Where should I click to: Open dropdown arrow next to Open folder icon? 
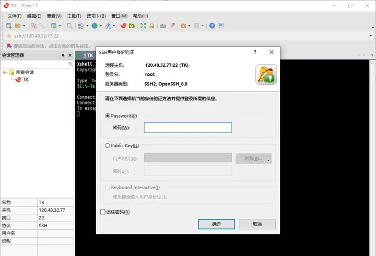(24, 26)
